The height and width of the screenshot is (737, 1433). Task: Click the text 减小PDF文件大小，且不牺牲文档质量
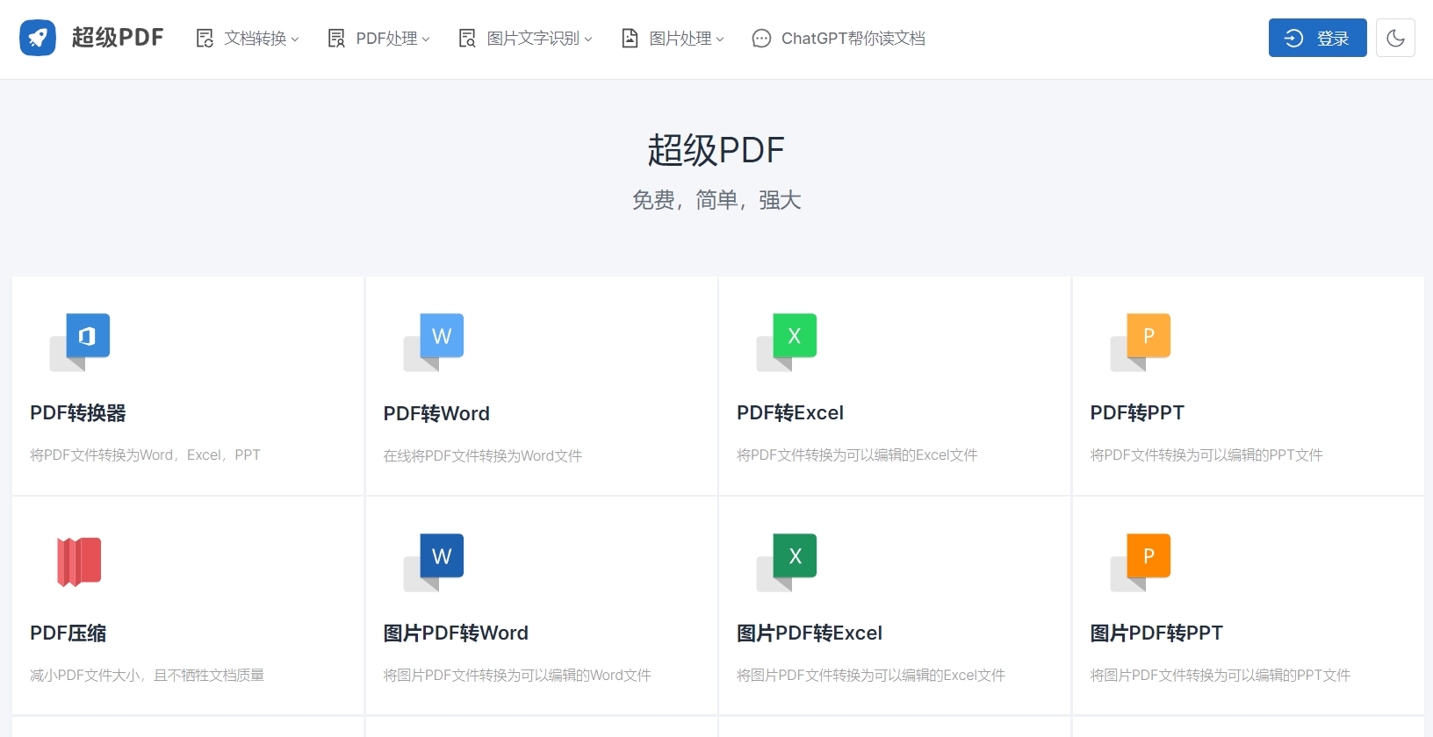coord(148,675)
